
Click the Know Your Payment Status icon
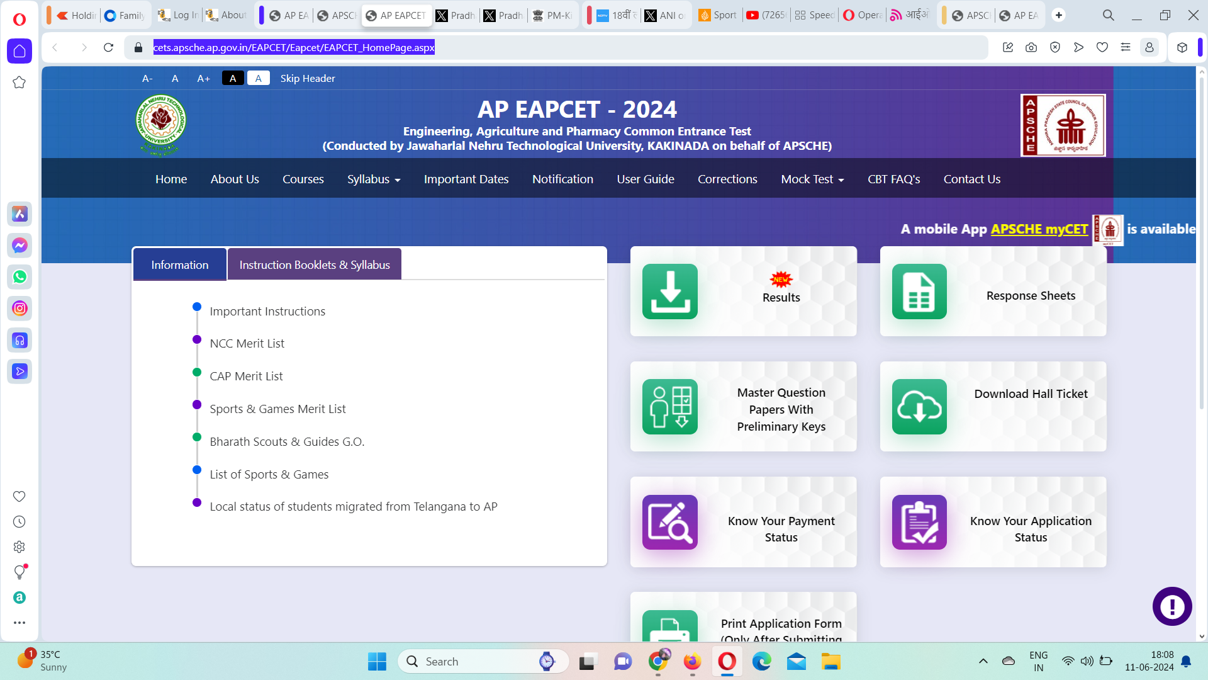pyautogui.click(x=670, y=522)
